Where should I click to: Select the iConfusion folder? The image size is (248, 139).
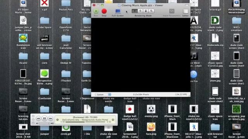point(45,92)
